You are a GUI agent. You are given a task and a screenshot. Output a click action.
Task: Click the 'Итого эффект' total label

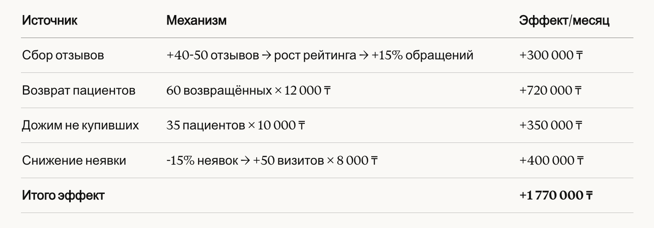click(x=63, y=196)
